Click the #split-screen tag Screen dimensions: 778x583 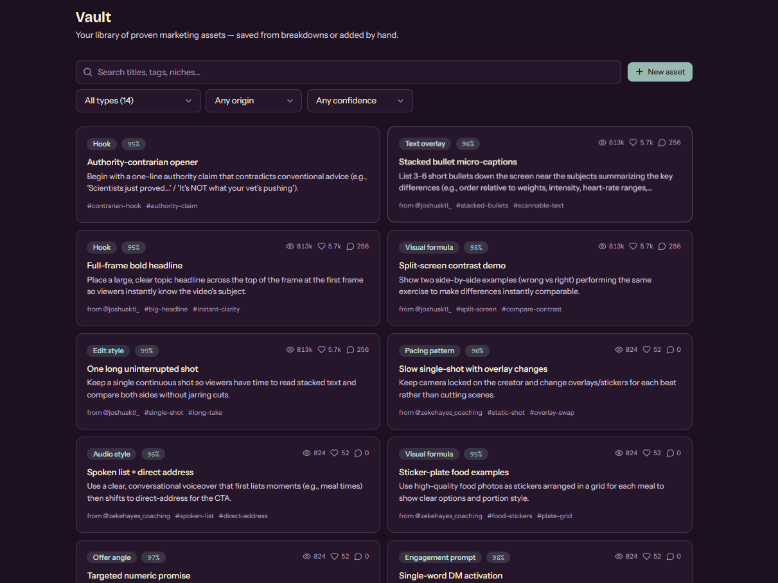477,309
